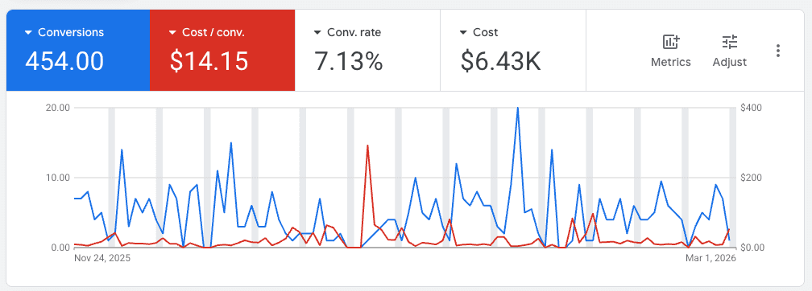Click the Mar 1, 2026 end date label

pos(712,257)
